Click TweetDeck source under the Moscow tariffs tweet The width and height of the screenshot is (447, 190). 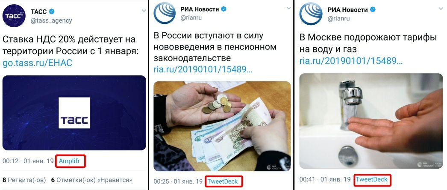371,180
